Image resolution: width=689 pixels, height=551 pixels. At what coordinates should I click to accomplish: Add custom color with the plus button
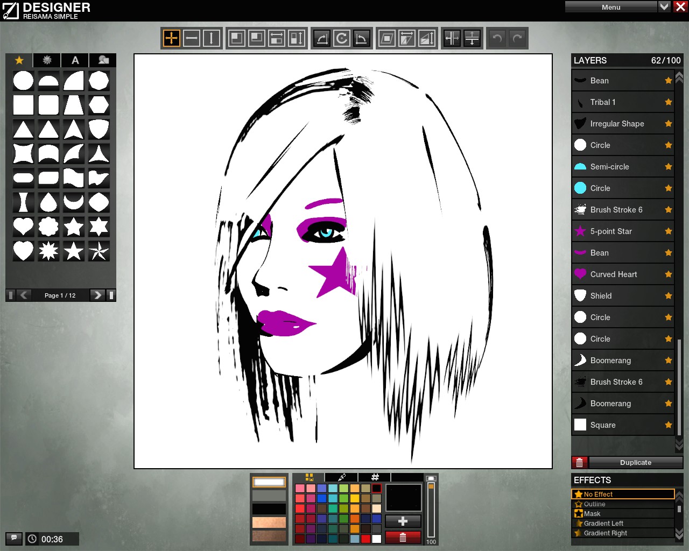click(x=403, y=521)
